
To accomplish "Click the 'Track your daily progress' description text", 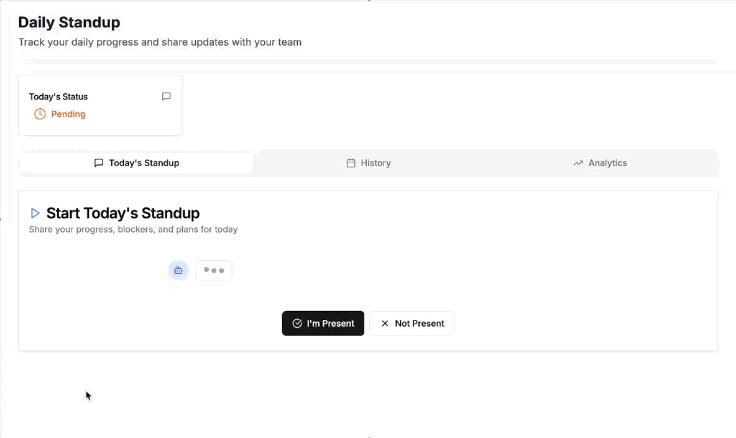I will (x=160, y=42).
